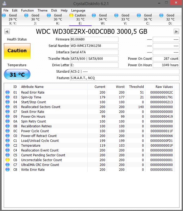Click the Power On Hours field 1049 hours

166,65
